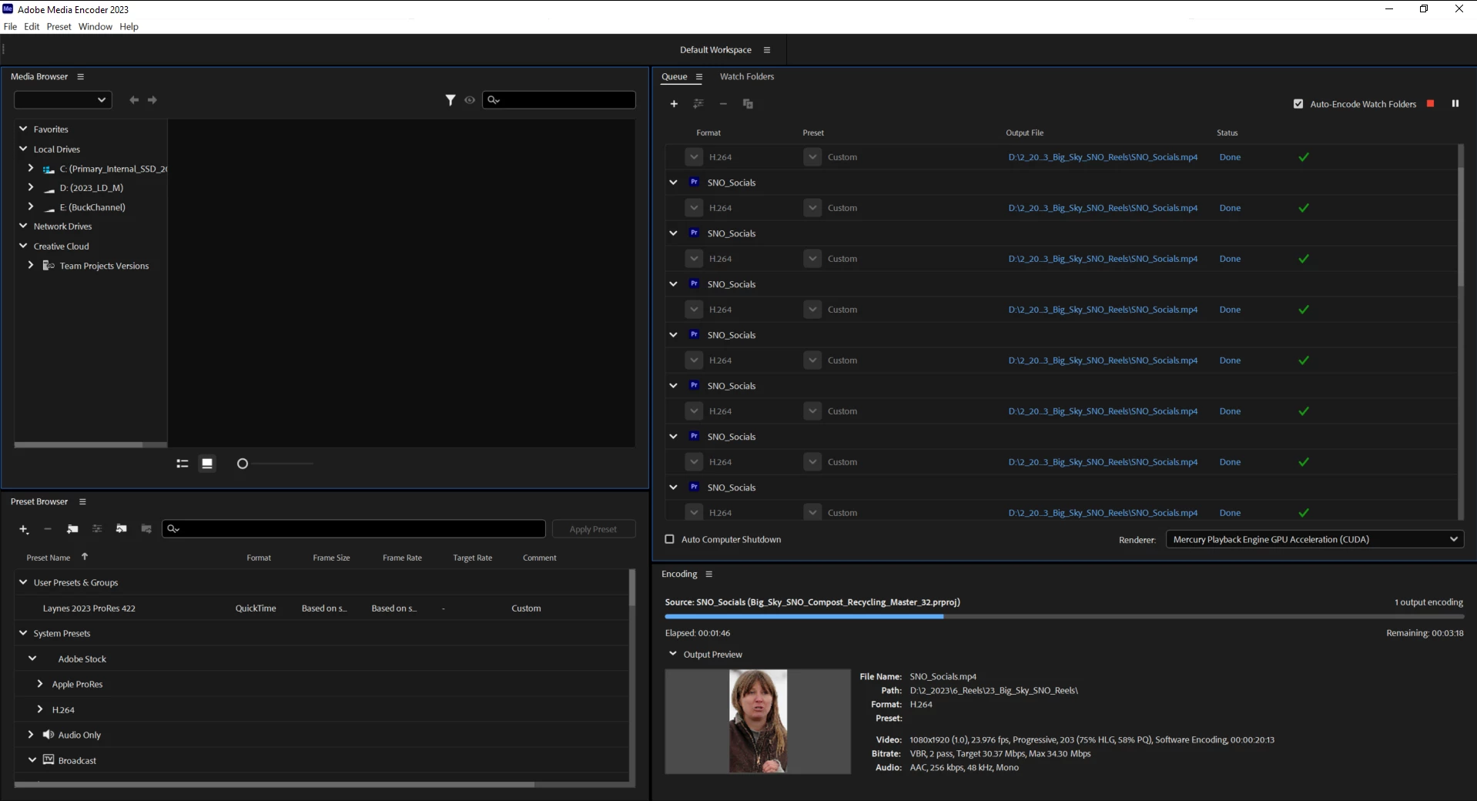Open the file type filter funnel

pyautogui.click(x=450, y=100)
